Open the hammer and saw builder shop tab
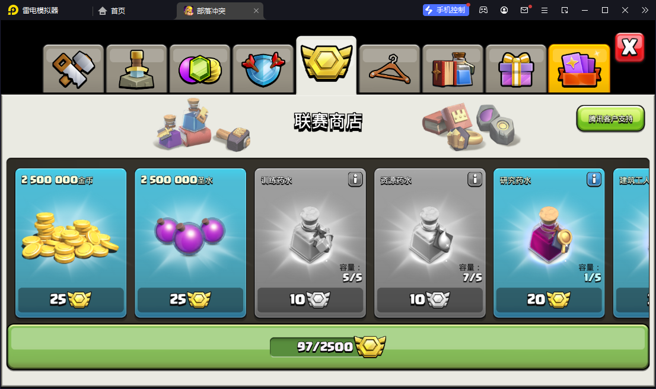This screenshot has width=656, height=389. click(74, 69)
